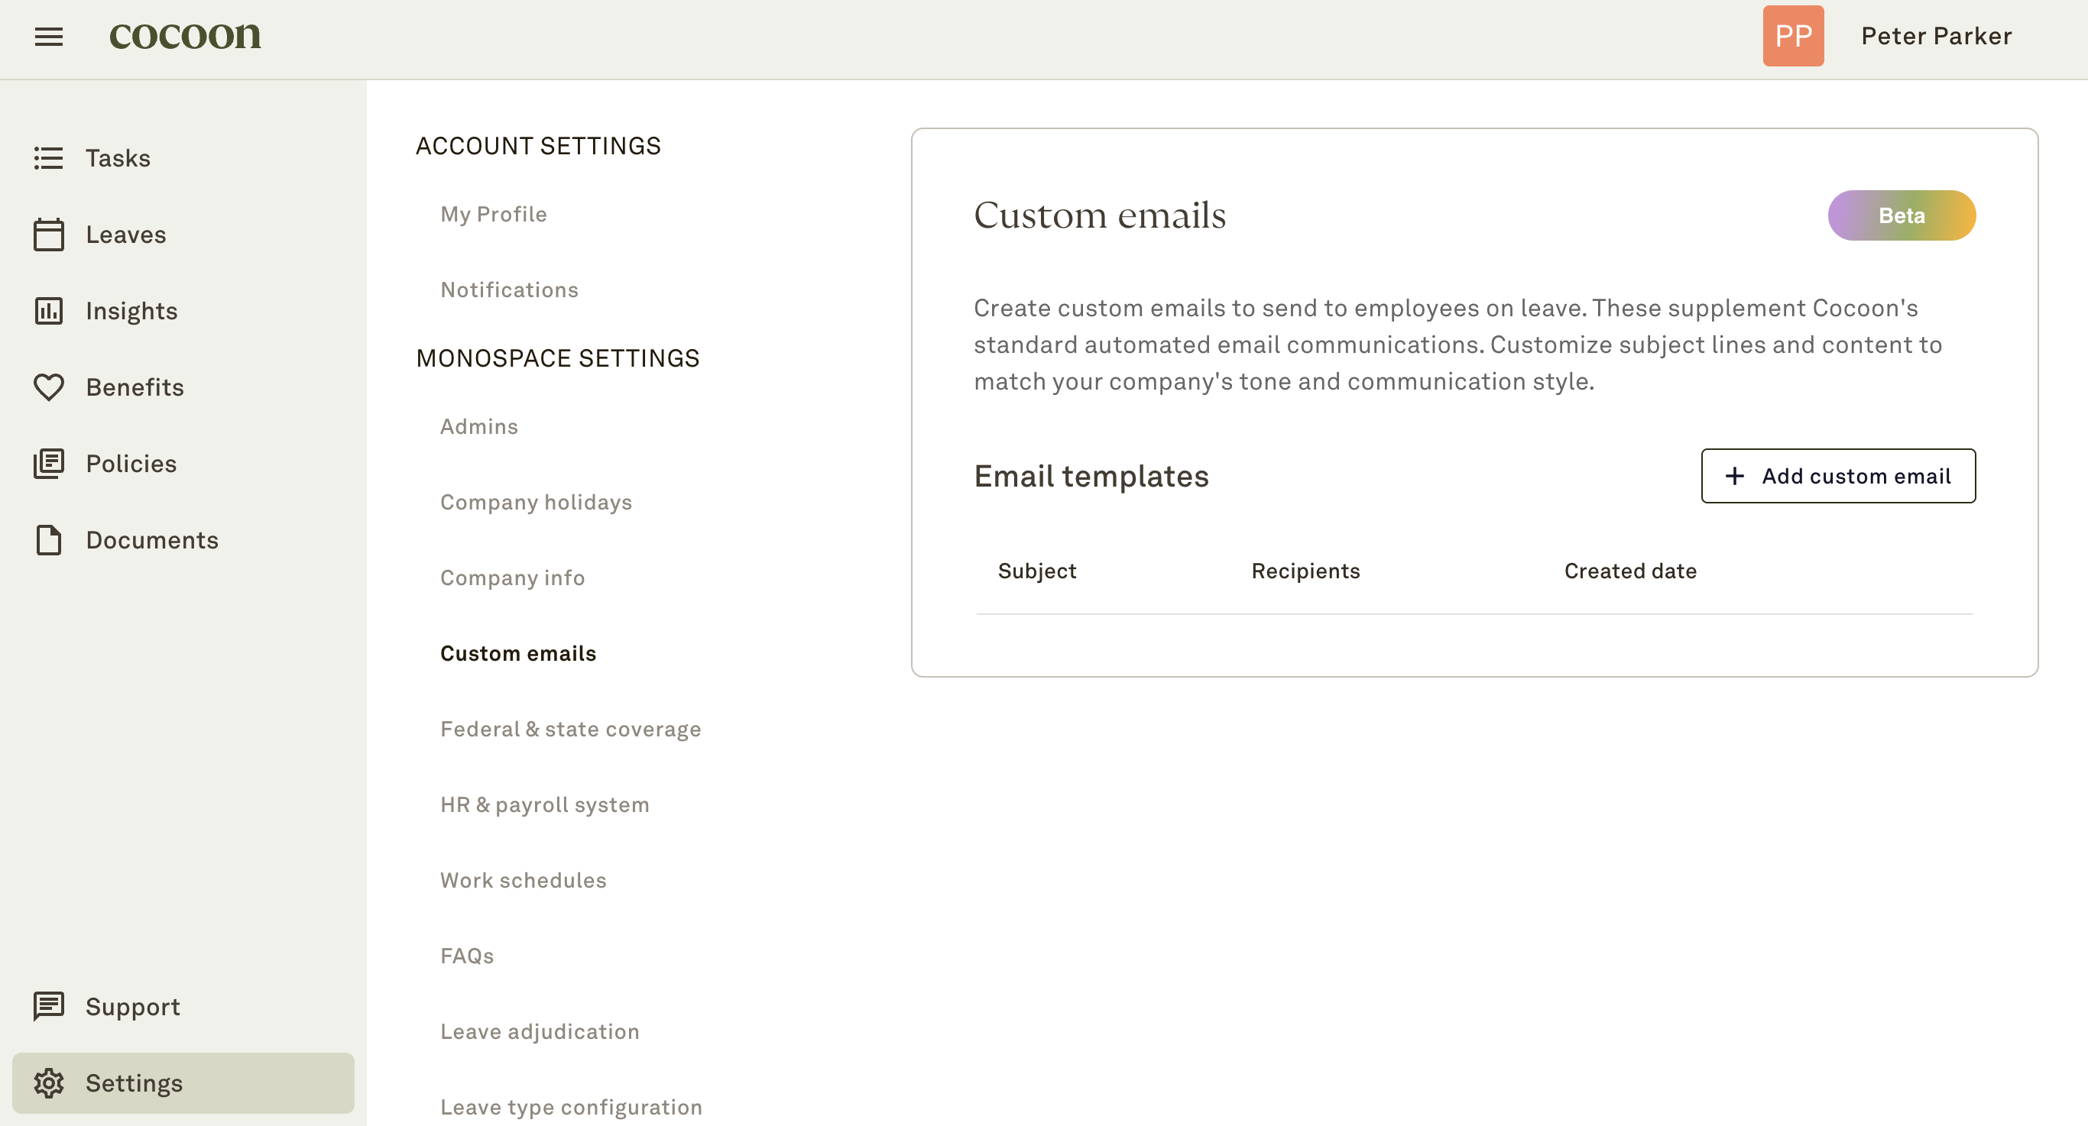Click the Tasks list icon

click(49, 158)
